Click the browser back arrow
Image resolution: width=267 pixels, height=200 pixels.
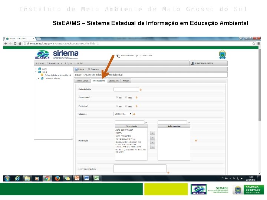pos(6,44)
